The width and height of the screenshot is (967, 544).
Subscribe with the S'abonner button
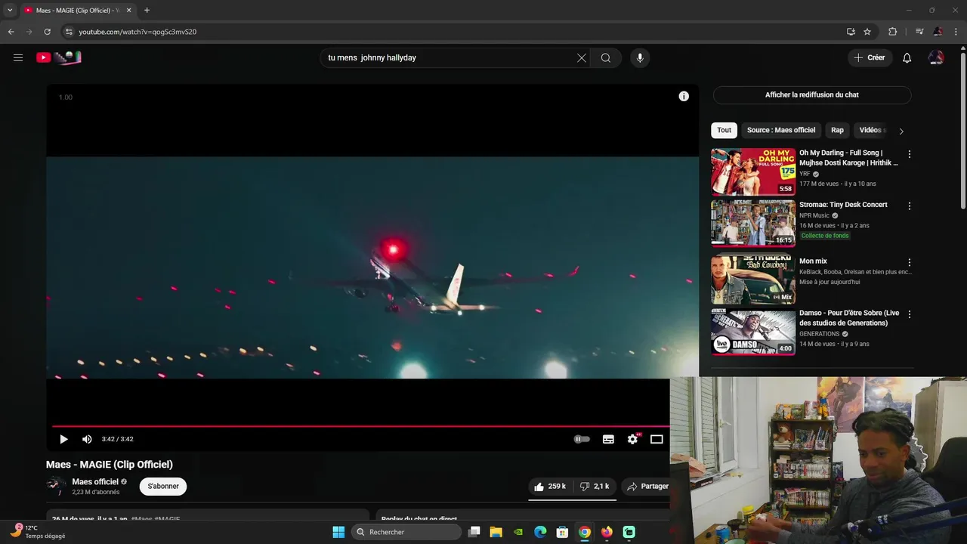[x=163, y=486]
